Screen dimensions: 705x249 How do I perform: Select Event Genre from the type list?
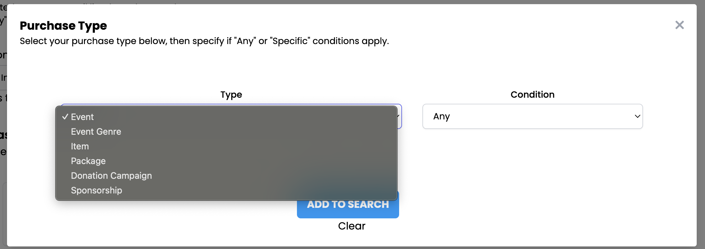coord(96,132)
